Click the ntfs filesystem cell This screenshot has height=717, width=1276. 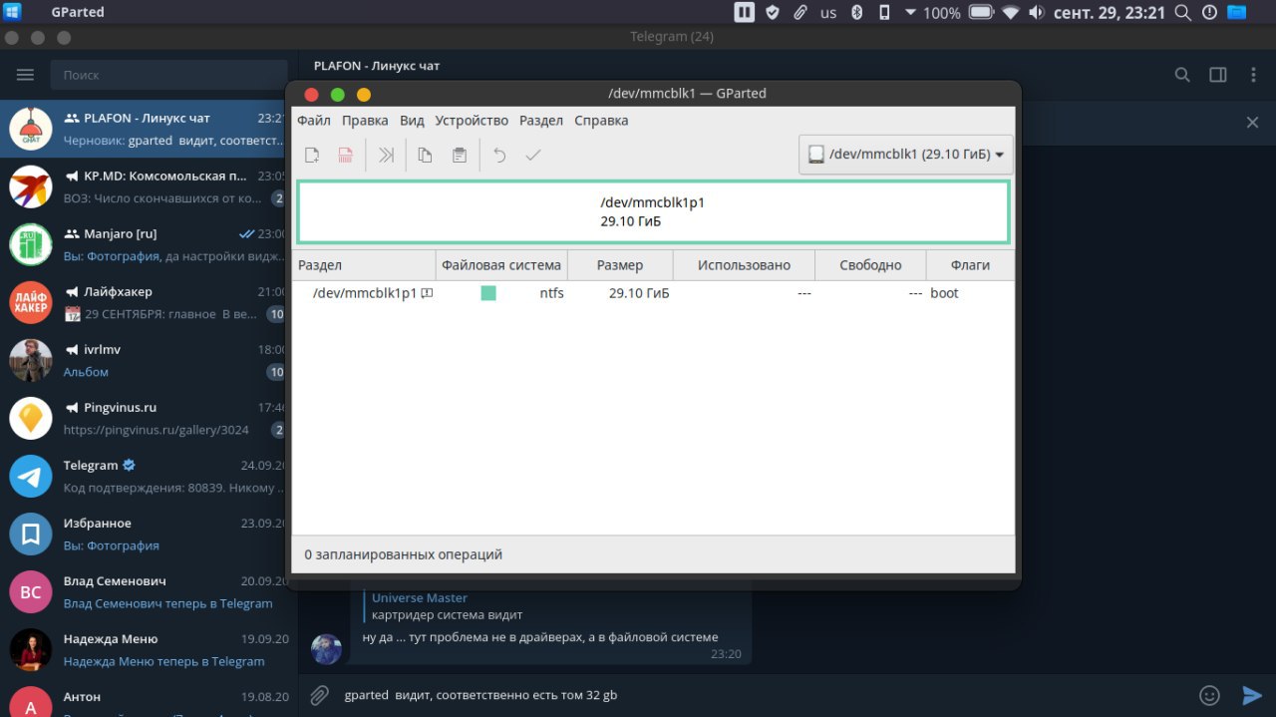(x=551, y=293)
